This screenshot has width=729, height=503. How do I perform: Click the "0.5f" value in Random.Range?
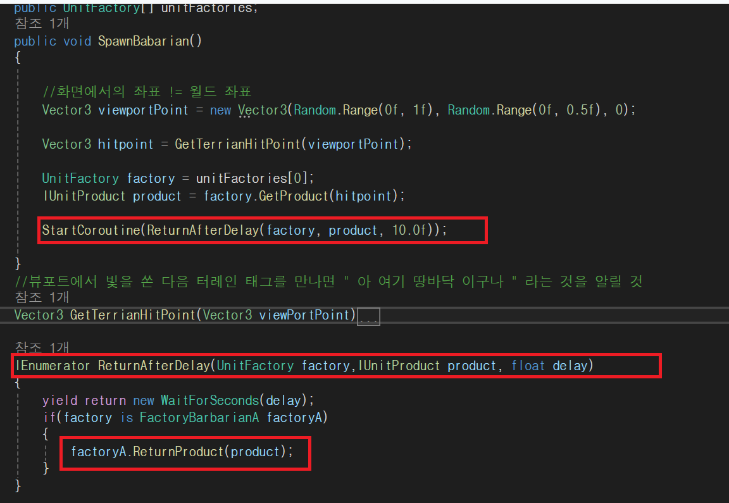click(x=580, y=110)
